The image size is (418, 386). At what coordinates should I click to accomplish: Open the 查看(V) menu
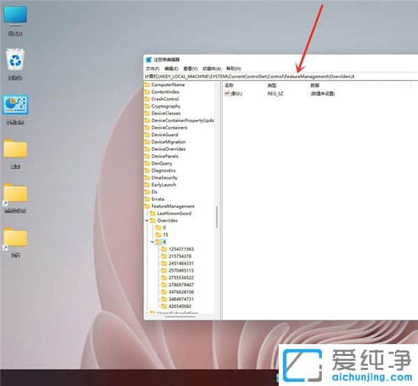pyautogui.click(x=190, y=68)
